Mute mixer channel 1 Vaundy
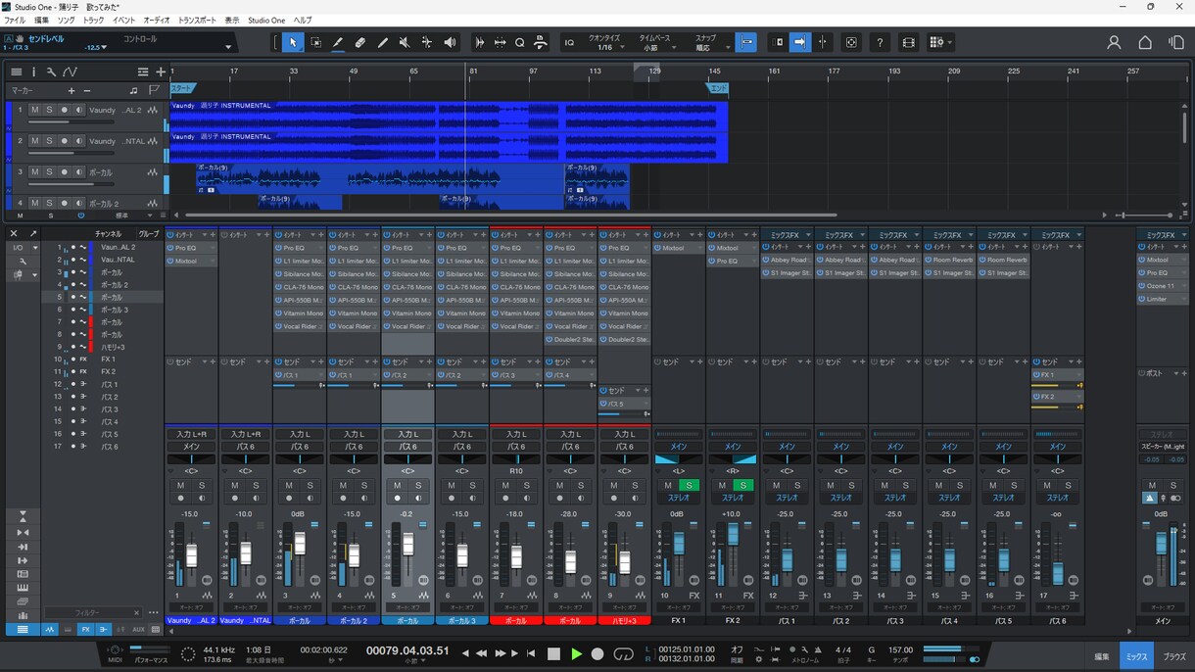The image size is (1195, 672). point(180,486)
